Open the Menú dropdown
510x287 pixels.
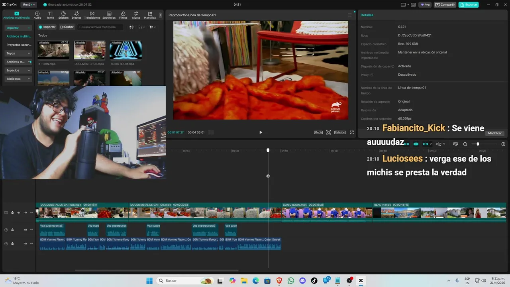click(28, 5)
